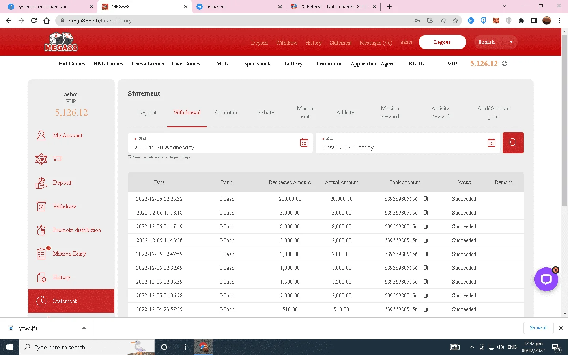Image resolution: width=568 pixels, height=355 pixels.
Task: Open the Start date calendar picker
Action: tap(304, 142)
